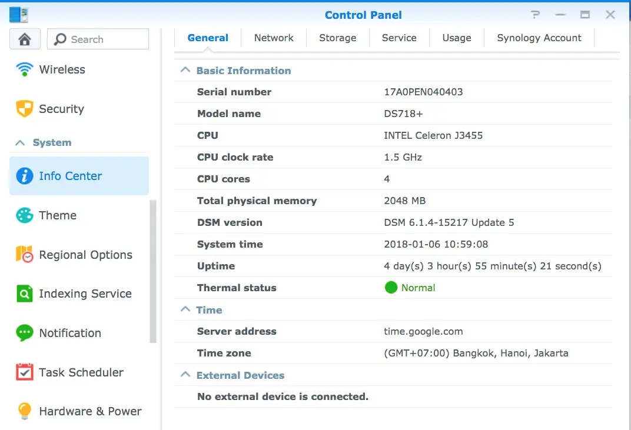Open Indexing Service via its green icon
The height and width of the screenshot is (430, 631).
[24, 294]
